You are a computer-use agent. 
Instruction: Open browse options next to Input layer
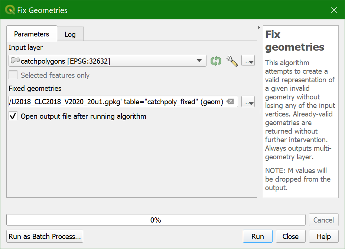(248, 61)
